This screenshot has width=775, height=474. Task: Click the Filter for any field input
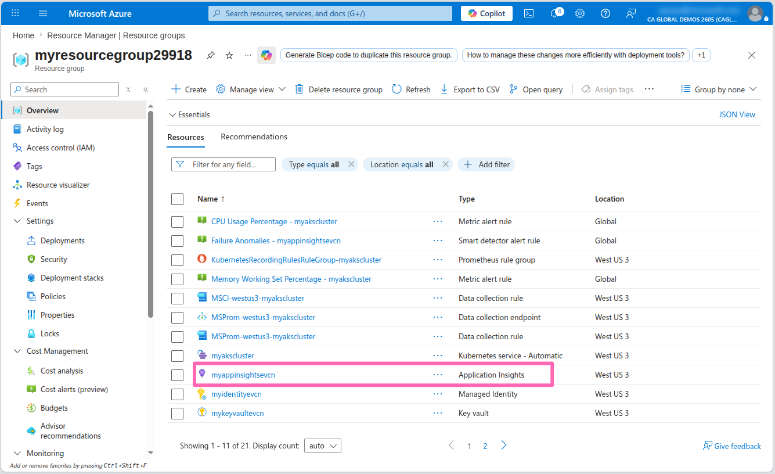click(x=224, y=164)
